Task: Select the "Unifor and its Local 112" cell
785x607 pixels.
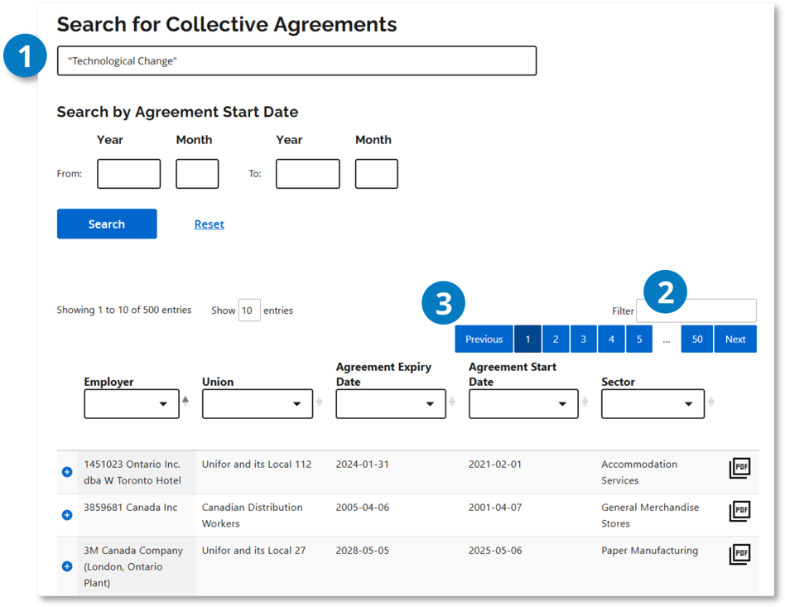Action: point(257,465)
